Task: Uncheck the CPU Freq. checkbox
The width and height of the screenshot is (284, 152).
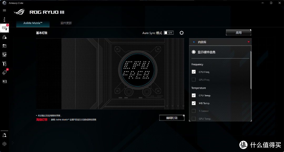Action: click(x=194, y=72)
